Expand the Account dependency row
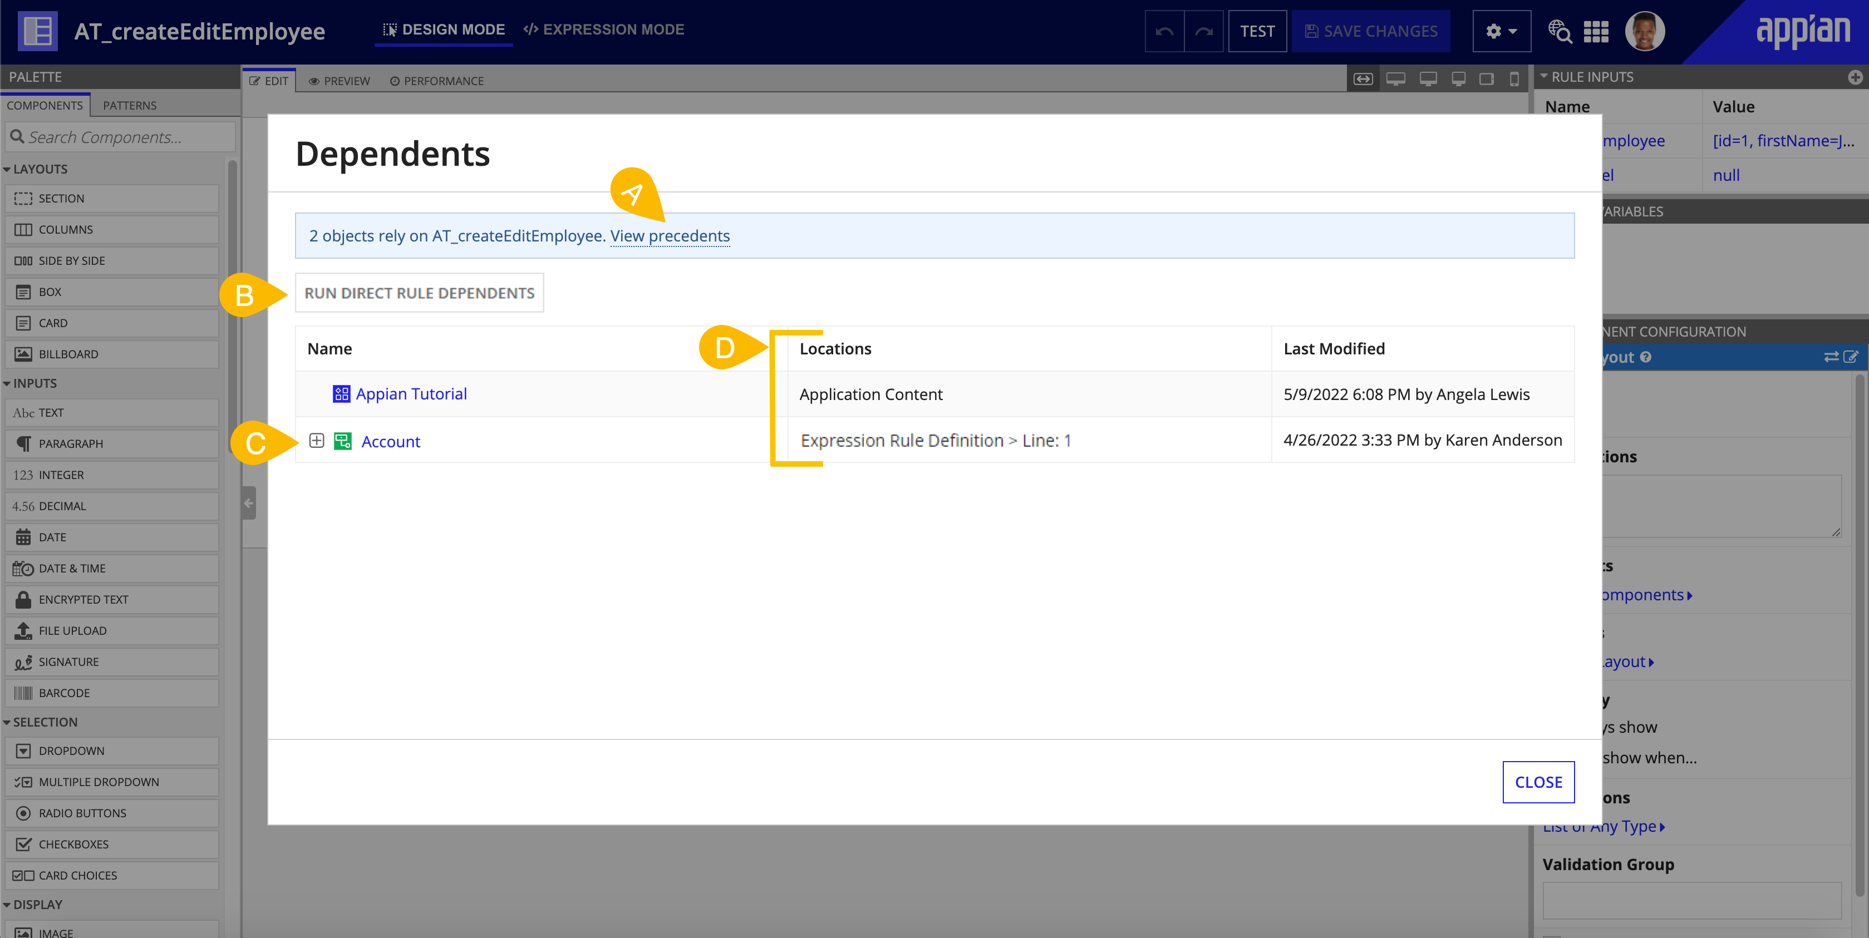1869x938 pixels. 317,440
